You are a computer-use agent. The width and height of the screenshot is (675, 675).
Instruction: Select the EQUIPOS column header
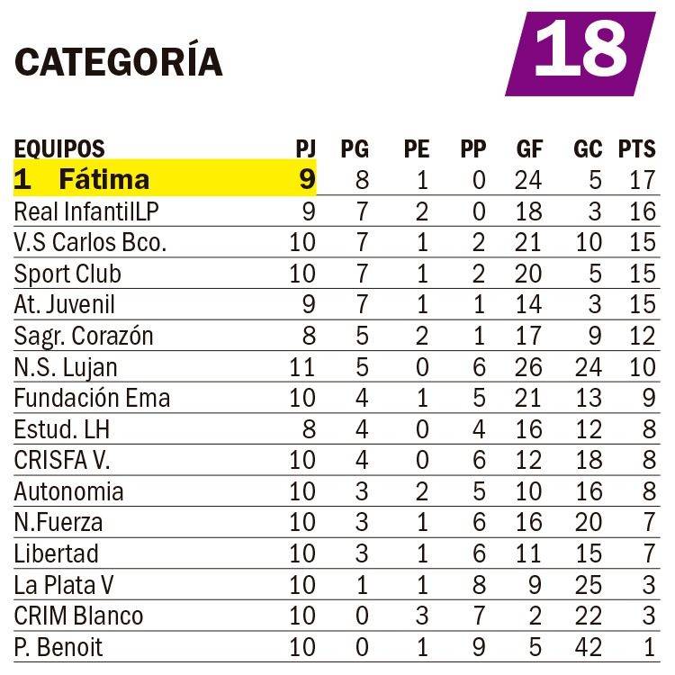pos(59,148)
